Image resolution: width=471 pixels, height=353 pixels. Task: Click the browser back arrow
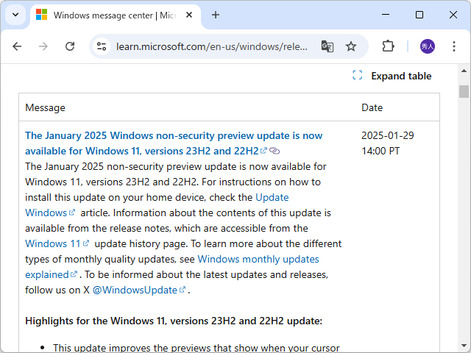[17, 46]
